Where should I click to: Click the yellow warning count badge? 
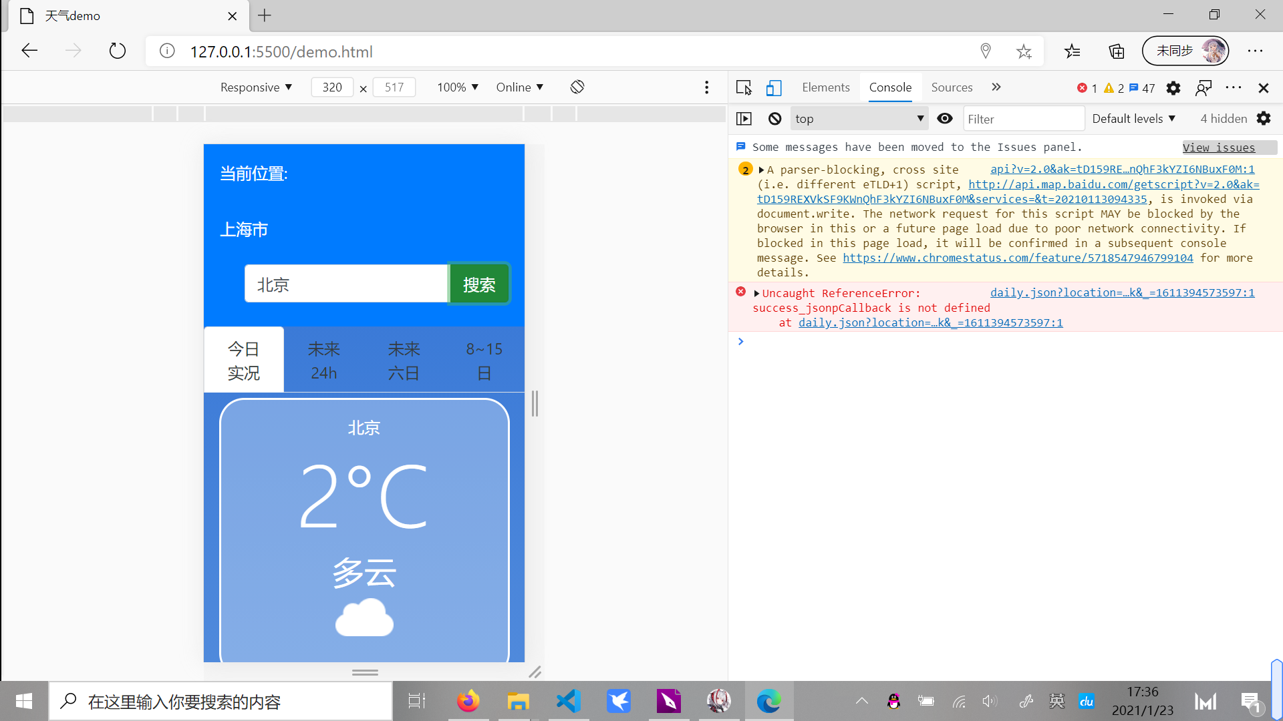click(x=1114, y=88)
